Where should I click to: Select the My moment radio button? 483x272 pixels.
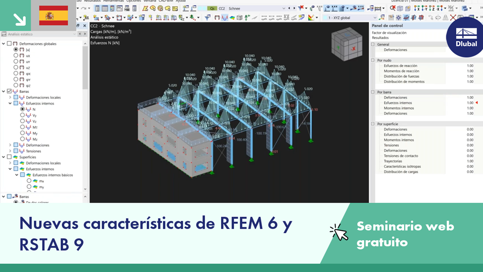22,133
